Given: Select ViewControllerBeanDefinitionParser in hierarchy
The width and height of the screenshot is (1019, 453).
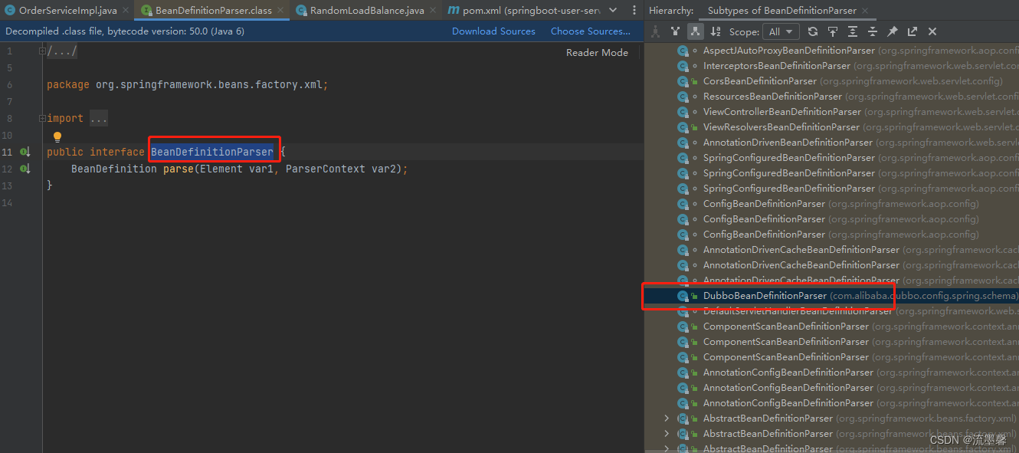Looking at the screenshot, I should click(x=781, y=112).
